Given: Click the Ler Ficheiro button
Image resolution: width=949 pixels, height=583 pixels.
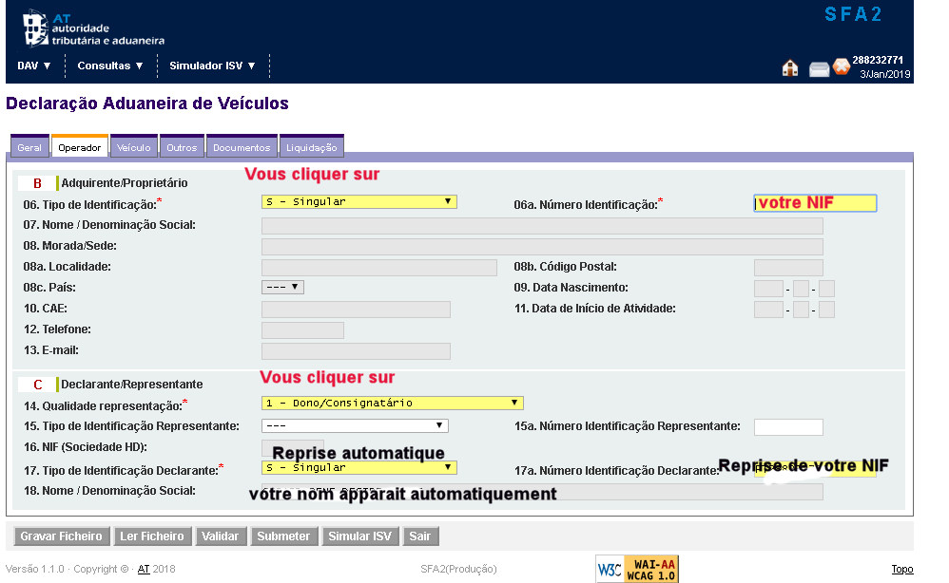Looking at the screenshot, I should click(152, 536).
